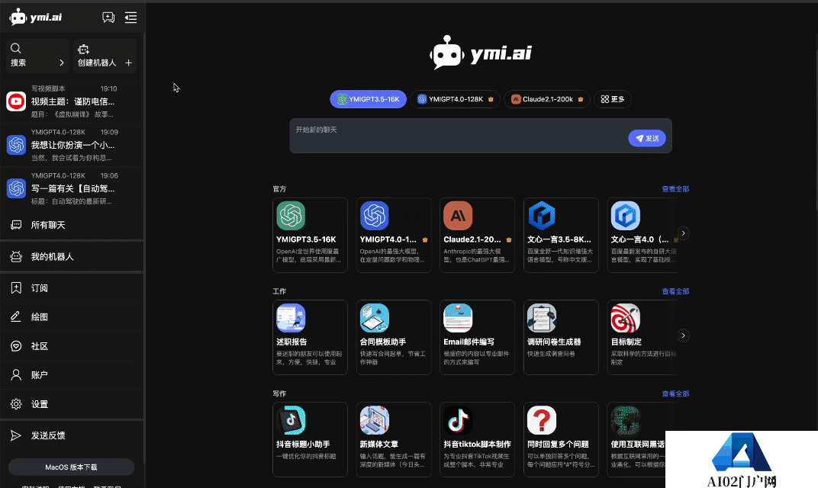Open the 合同模板助手 bot icon
818x488 pixels.
(375, 317)
